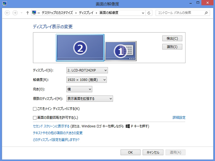Open the ディスプレイ breadcrumb
This screenshot has width=215, height=161.
pyautogui.click(x=86, y=13)
